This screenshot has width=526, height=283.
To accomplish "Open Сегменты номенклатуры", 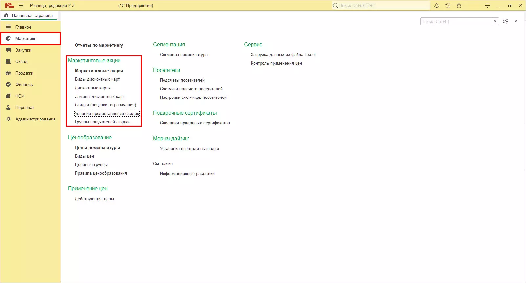I will point(184,54).
